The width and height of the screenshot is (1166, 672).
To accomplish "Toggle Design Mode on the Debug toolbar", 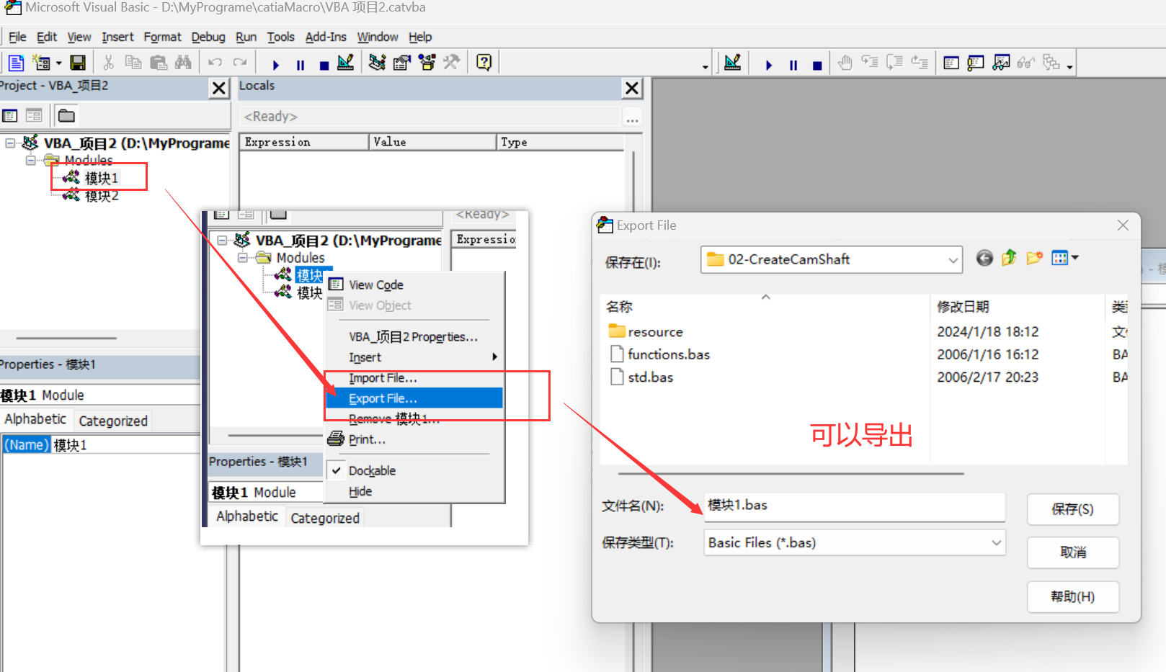I will coord(733,63).
